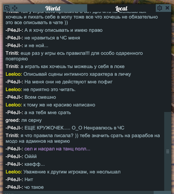Click the greed username
The height and width of the screenshot is (194, 174).
coord(13,120)
